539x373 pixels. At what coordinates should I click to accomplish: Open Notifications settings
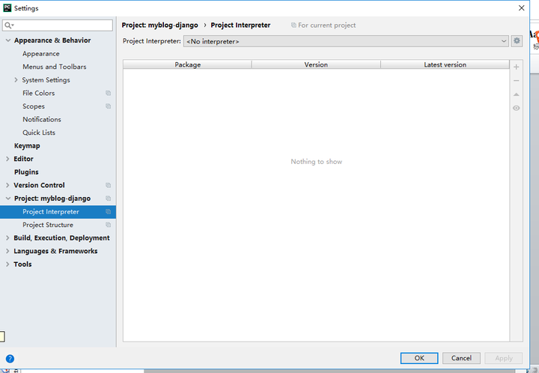point(42,119)
